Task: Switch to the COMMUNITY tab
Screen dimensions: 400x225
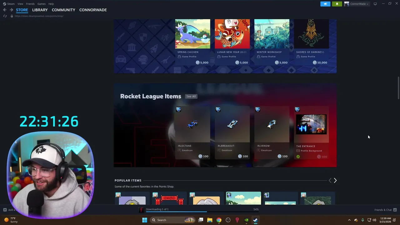Action: click(x=63, y=10)
